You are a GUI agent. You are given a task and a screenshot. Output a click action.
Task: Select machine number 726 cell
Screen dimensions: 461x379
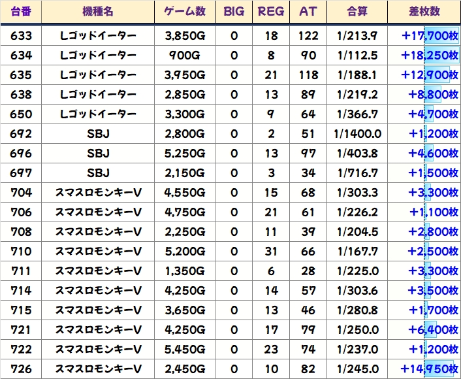pos(21,369)
